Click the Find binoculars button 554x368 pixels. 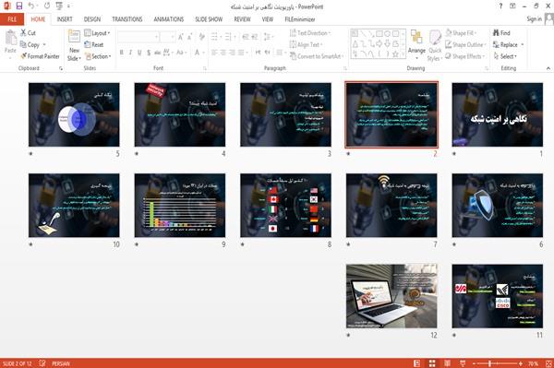point(501,33)
